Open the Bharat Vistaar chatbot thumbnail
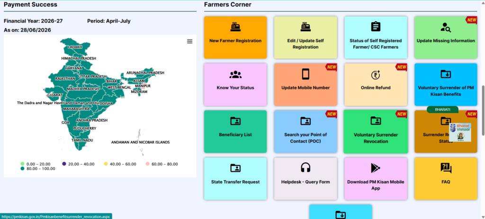485x219 pixels. pos(460,132)
